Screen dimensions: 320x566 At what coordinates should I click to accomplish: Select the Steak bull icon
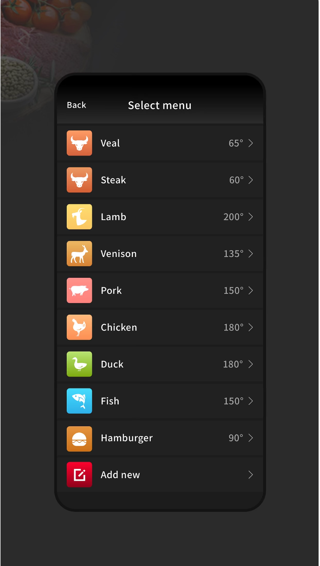pos(80,180)
